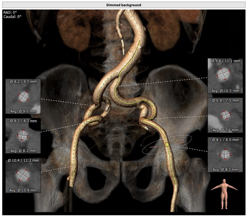Click the dashed yellow centerline in the lower vessel
Image resolution: width=248 pixels, height=217 pixels.
click(x=74, y=160)
